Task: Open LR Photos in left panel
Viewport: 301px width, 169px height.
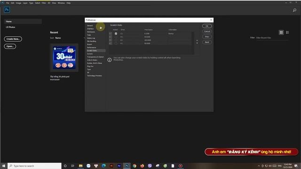Action: 10,27
